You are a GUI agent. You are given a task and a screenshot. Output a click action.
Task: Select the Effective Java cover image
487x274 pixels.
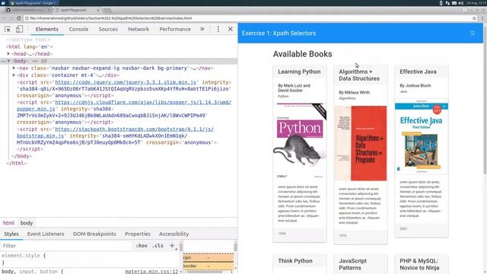tap(422, 137)
